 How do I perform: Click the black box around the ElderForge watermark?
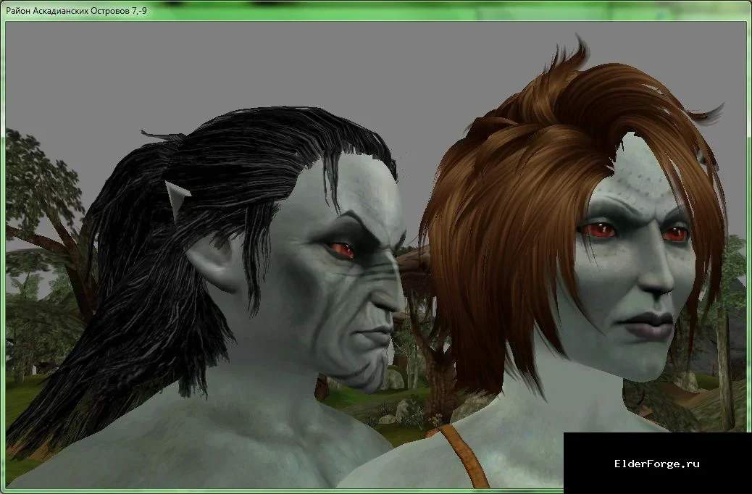pyautogui.click(x=657, y=462)
